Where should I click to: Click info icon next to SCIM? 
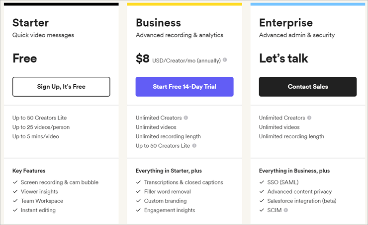coord(286,210)
